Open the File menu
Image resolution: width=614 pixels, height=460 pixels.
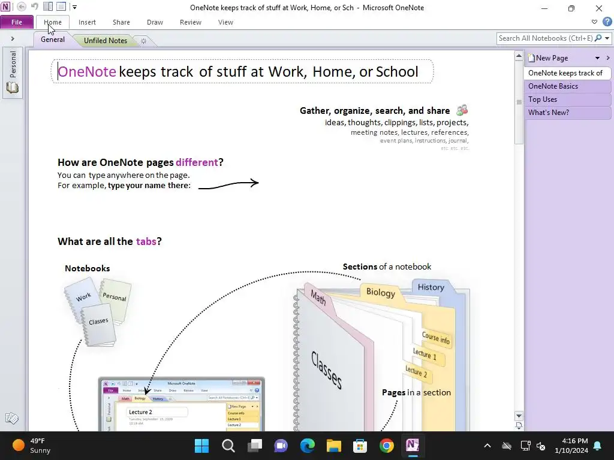pos(17,22)
